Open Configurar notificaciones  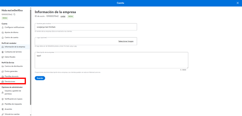coord(15,27)
